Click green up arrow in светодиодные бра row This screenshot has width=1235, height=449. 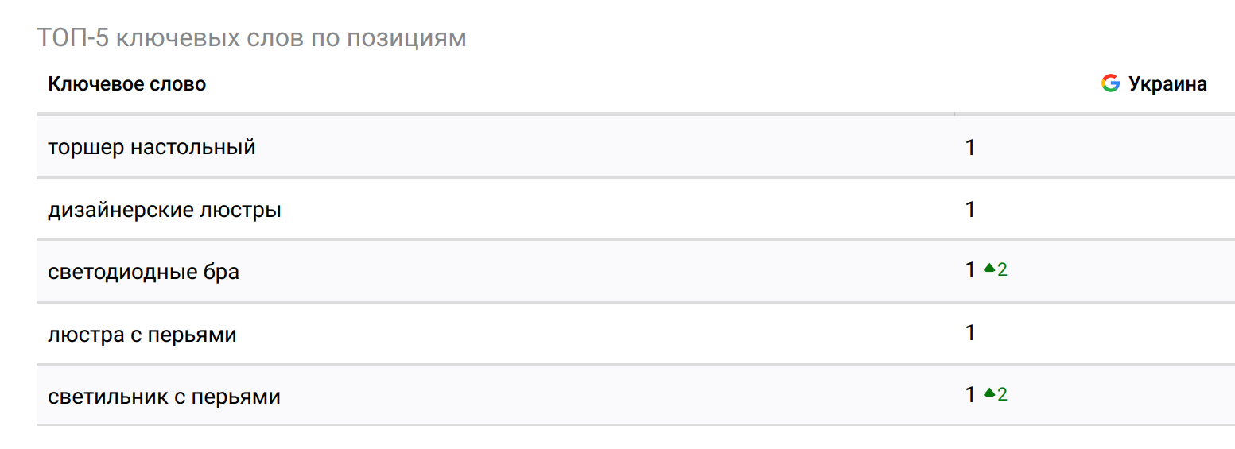pos(989,269)
